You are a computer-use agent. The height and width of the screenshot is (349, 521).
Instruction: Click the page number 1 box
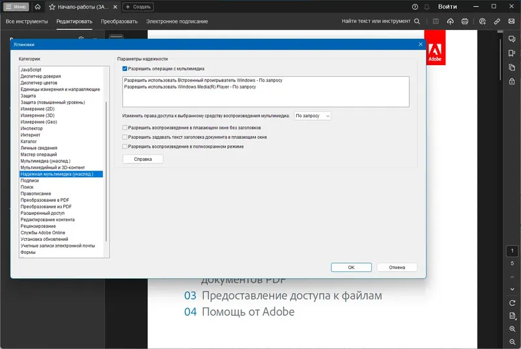[x=512, y=251]
